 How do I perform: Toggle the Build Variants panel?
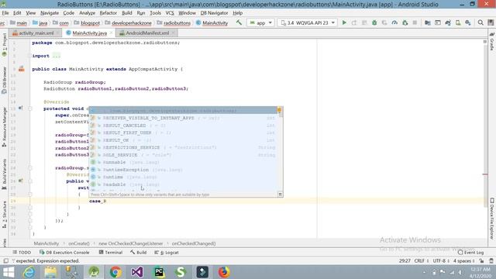(x=4, y=174)
